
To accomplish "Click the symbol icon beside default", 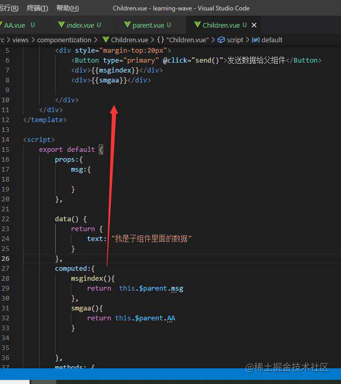I will point(256,40).
